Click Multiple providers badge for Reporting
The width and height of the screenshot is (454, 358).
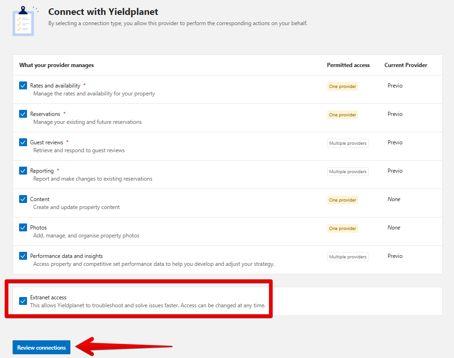348,171
